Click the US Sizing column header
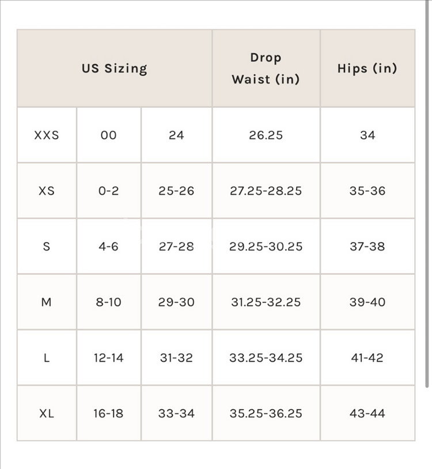 coord(114,69)
